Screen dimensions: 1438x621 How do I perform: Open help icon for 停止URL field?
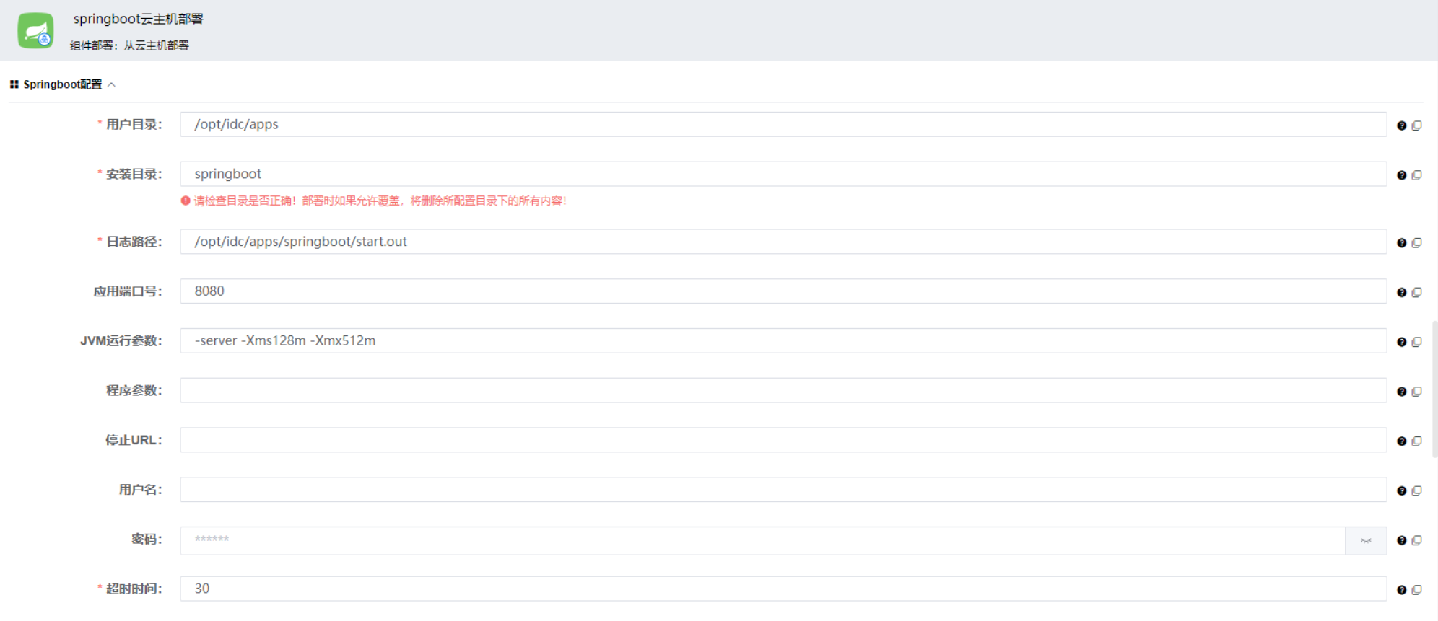click(x=1401, y=441)
